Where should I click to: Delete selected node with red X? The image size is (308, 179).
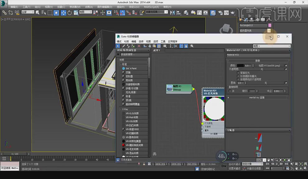coord(139,46)
